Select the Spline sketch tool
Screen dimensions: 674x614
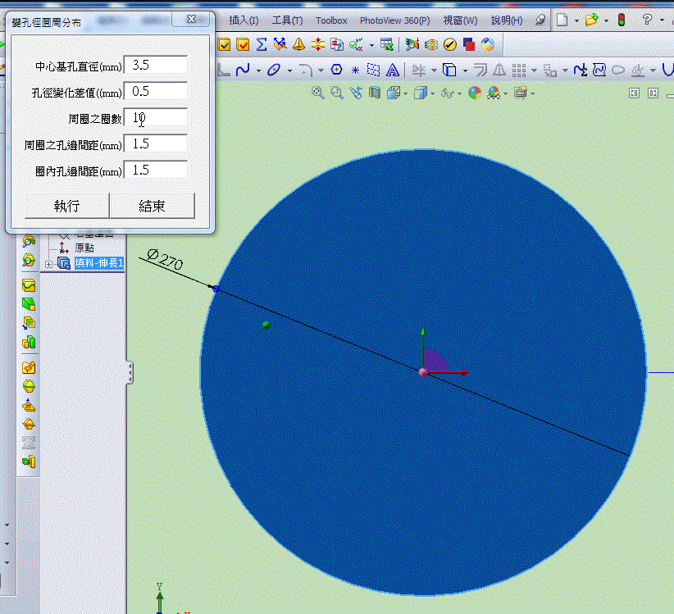click(x=243, y=70)
